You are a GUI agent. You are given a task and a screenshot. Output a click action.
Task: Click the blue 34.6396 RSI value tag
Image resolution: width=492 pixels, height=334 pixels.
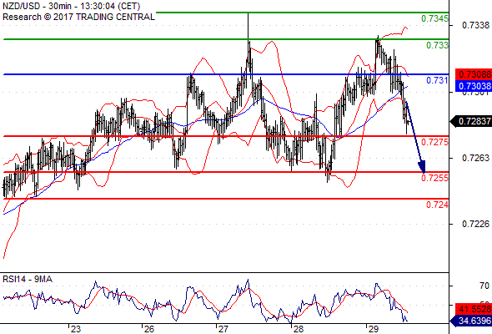click(470, 321)
